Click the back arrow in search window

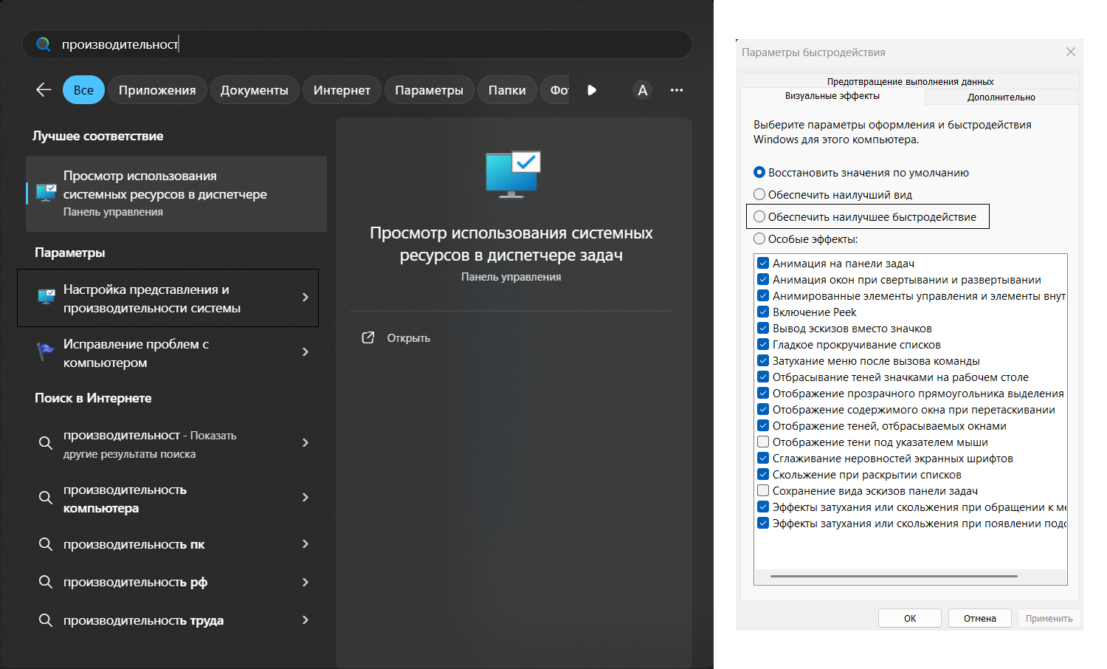[43, 89]
